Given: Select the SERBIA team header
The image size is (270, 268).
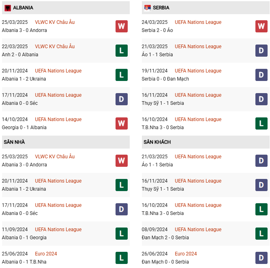Looking at the screenshot, I should pos(161,8).
